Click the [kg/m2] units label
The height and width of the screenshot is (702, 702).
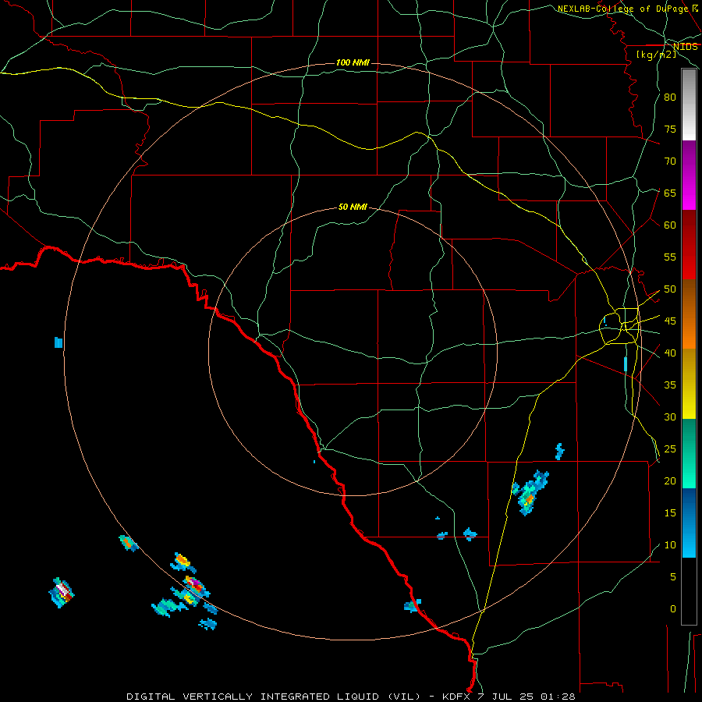tap(656, 55)
